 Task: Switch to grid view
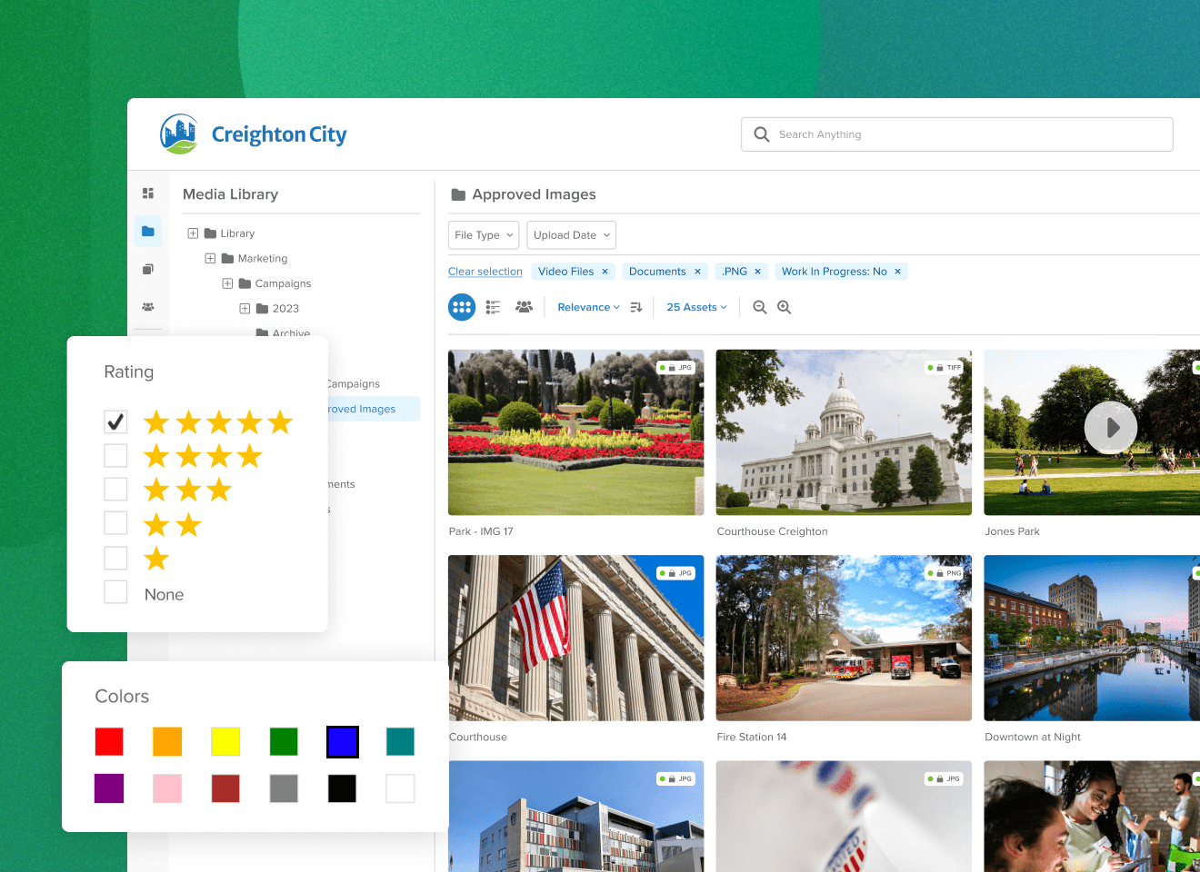point(462,307)
